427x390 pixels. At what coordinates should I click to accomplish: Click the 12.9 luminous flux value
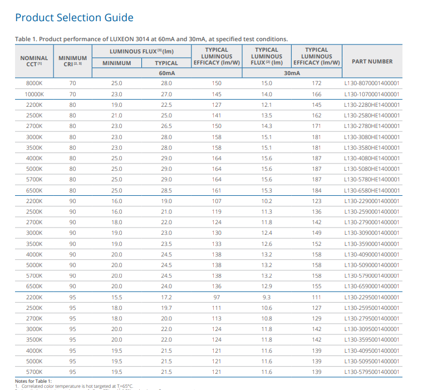click(267, 287)
